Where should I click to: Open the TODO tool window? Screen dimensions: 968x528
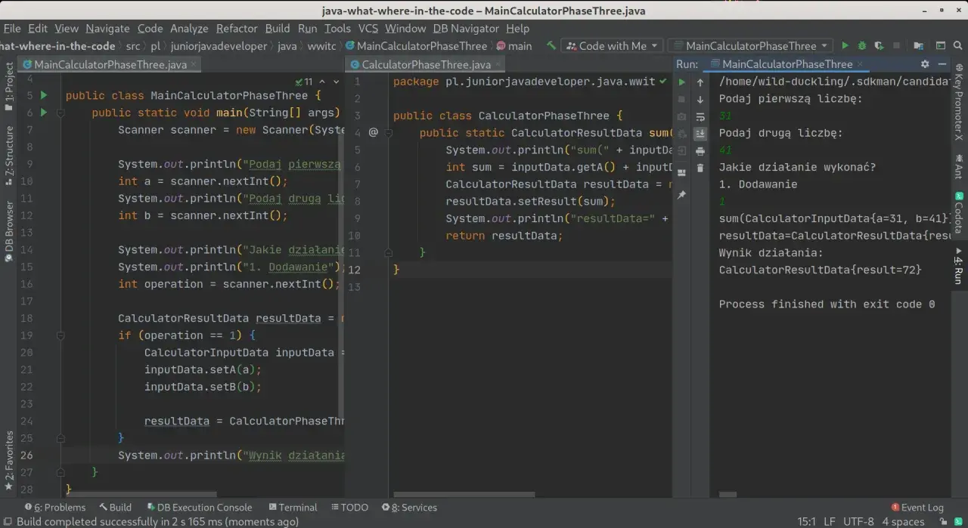click(349, 508)
